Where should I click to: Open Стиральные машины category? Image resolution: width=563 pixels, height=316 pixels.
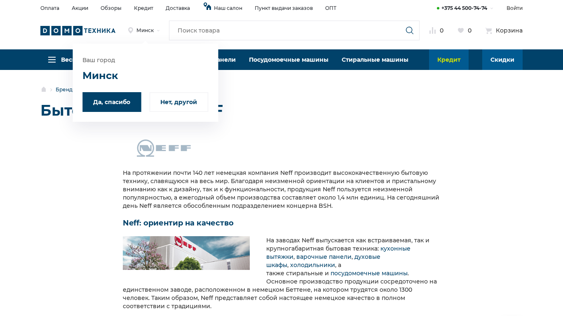(x=375, y=60)
